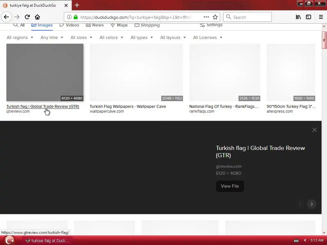Click the gtreview.com source under first result

pos(18,111)
